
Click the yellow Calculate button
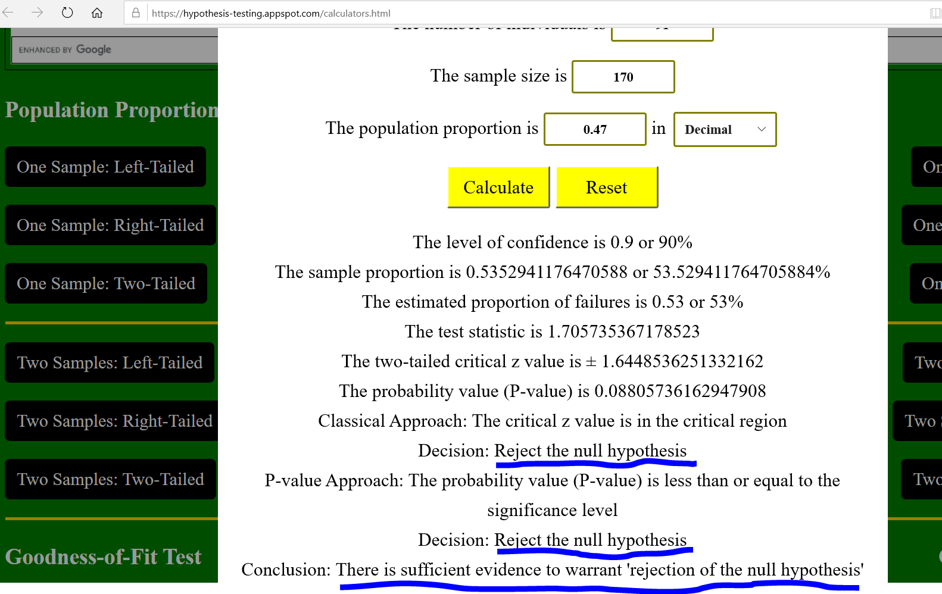[x=498, y=187]
